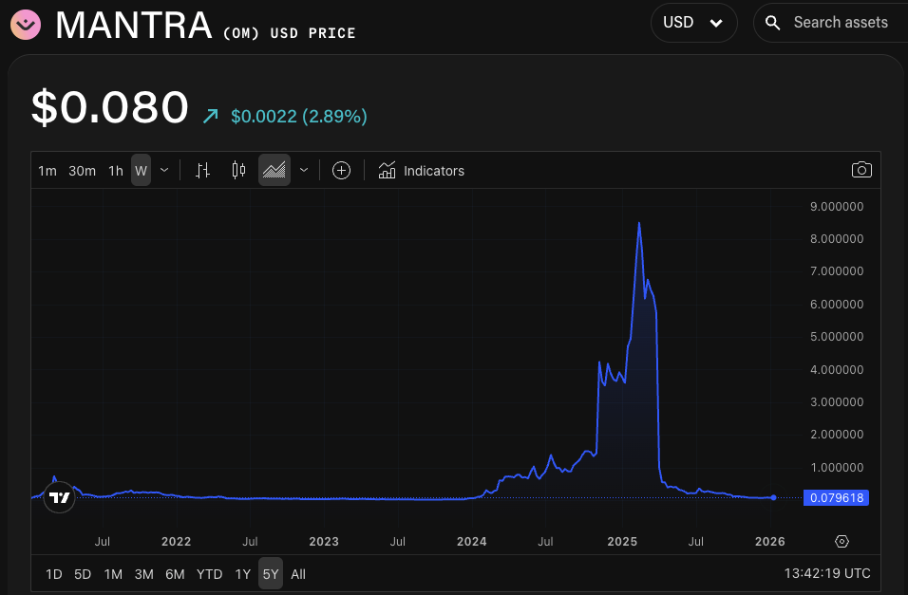Viewport: 908px width, 595px height.
Task: Select the 1Y range tab
Action: [x=241, y=574]
